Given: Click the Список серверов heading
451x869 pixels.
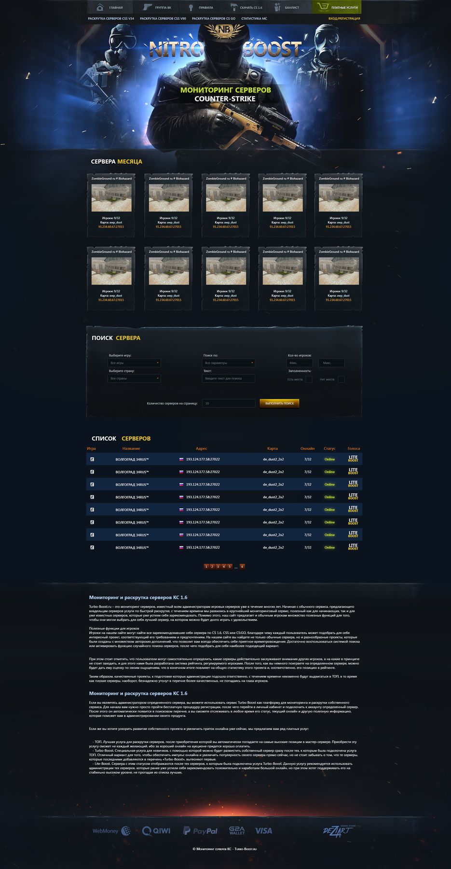Looking at the screenshot, I should [x=121, y=438].
